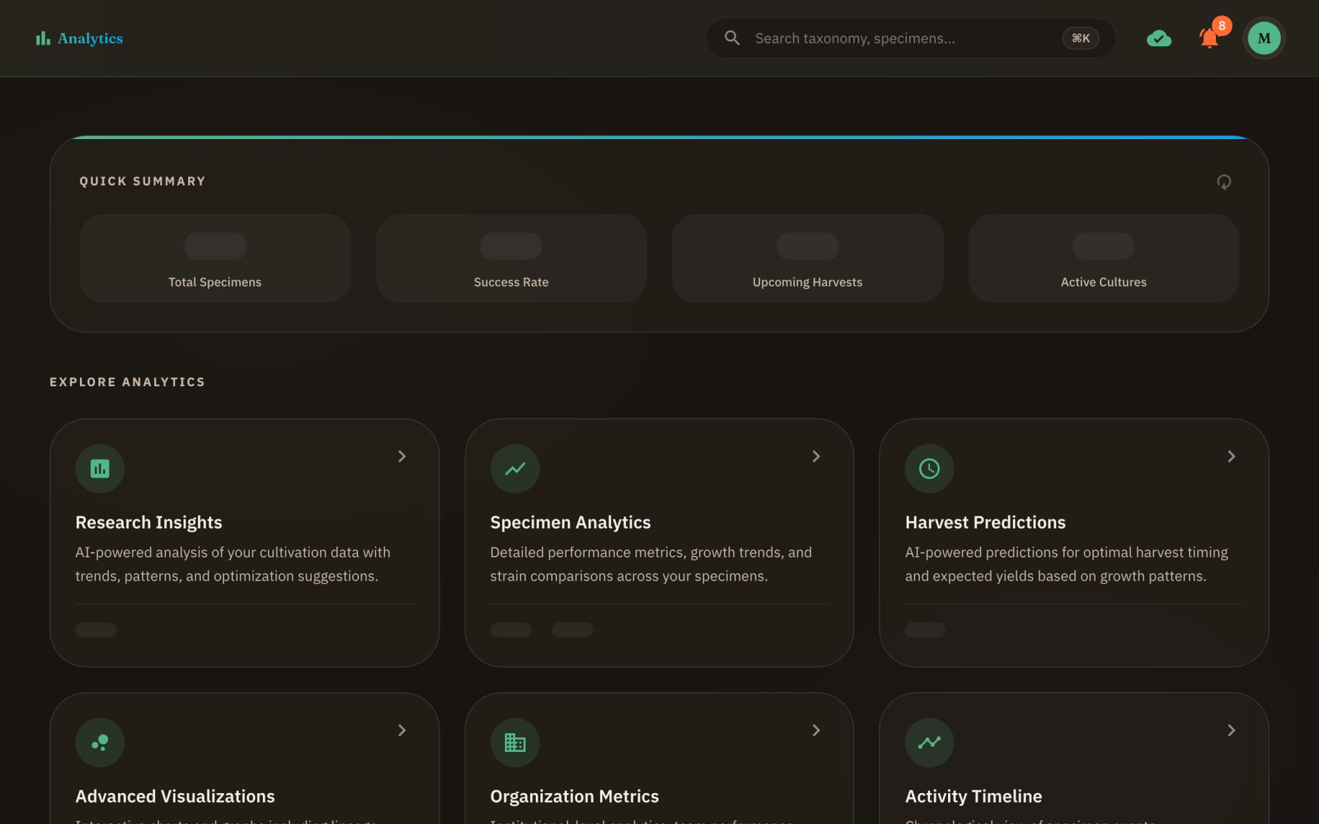Expand Harvest Predictions via its chevron

(1231, 456)
